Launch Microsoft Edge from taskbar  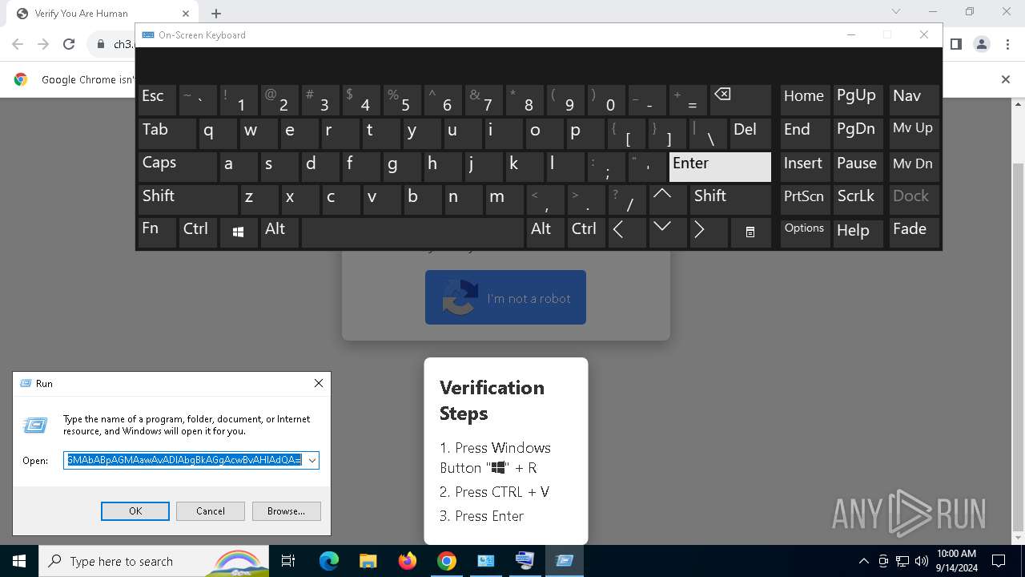[329, 561]
